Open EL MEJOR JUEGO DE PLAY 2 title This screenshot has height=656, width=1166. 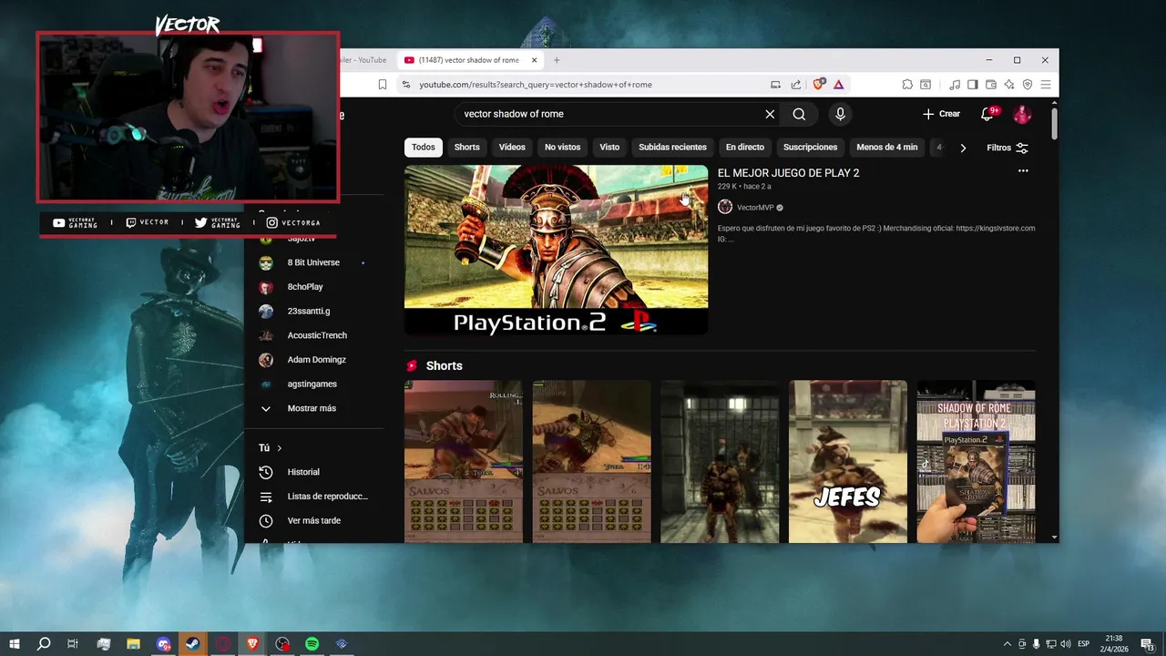(x=788, y=172)
